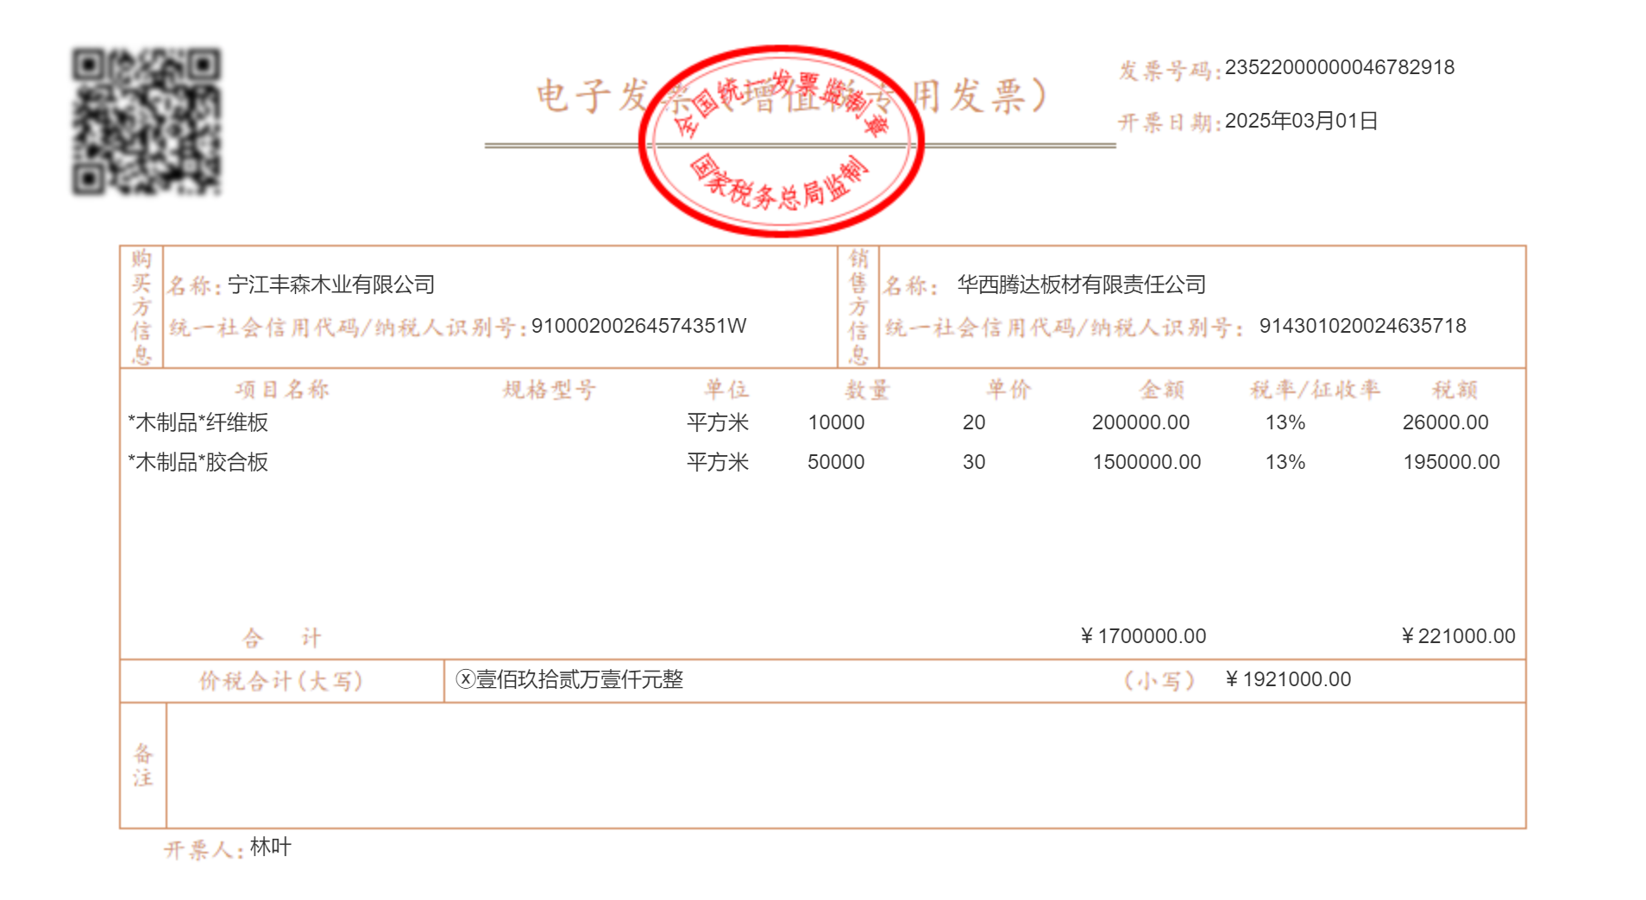Click the 开票日期 label

(x=1170, y=122)
